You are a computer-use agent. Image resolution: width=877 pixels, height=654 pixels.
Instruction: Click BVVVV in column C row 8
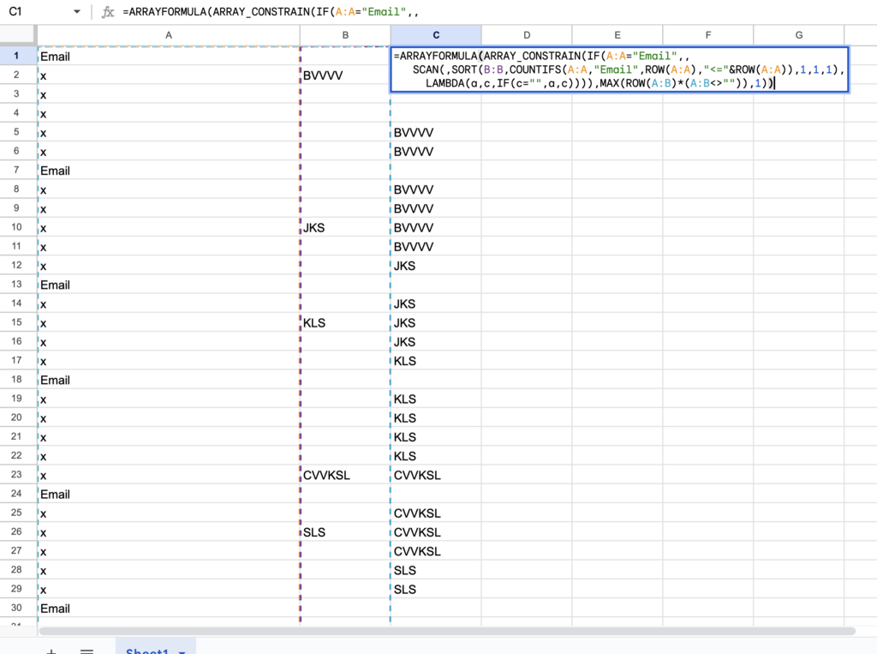pyautogui.click(x=436, y=189)
